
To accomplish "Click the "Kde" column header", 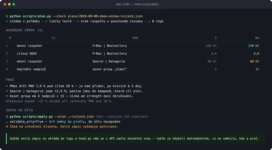I will click(135, 38).
